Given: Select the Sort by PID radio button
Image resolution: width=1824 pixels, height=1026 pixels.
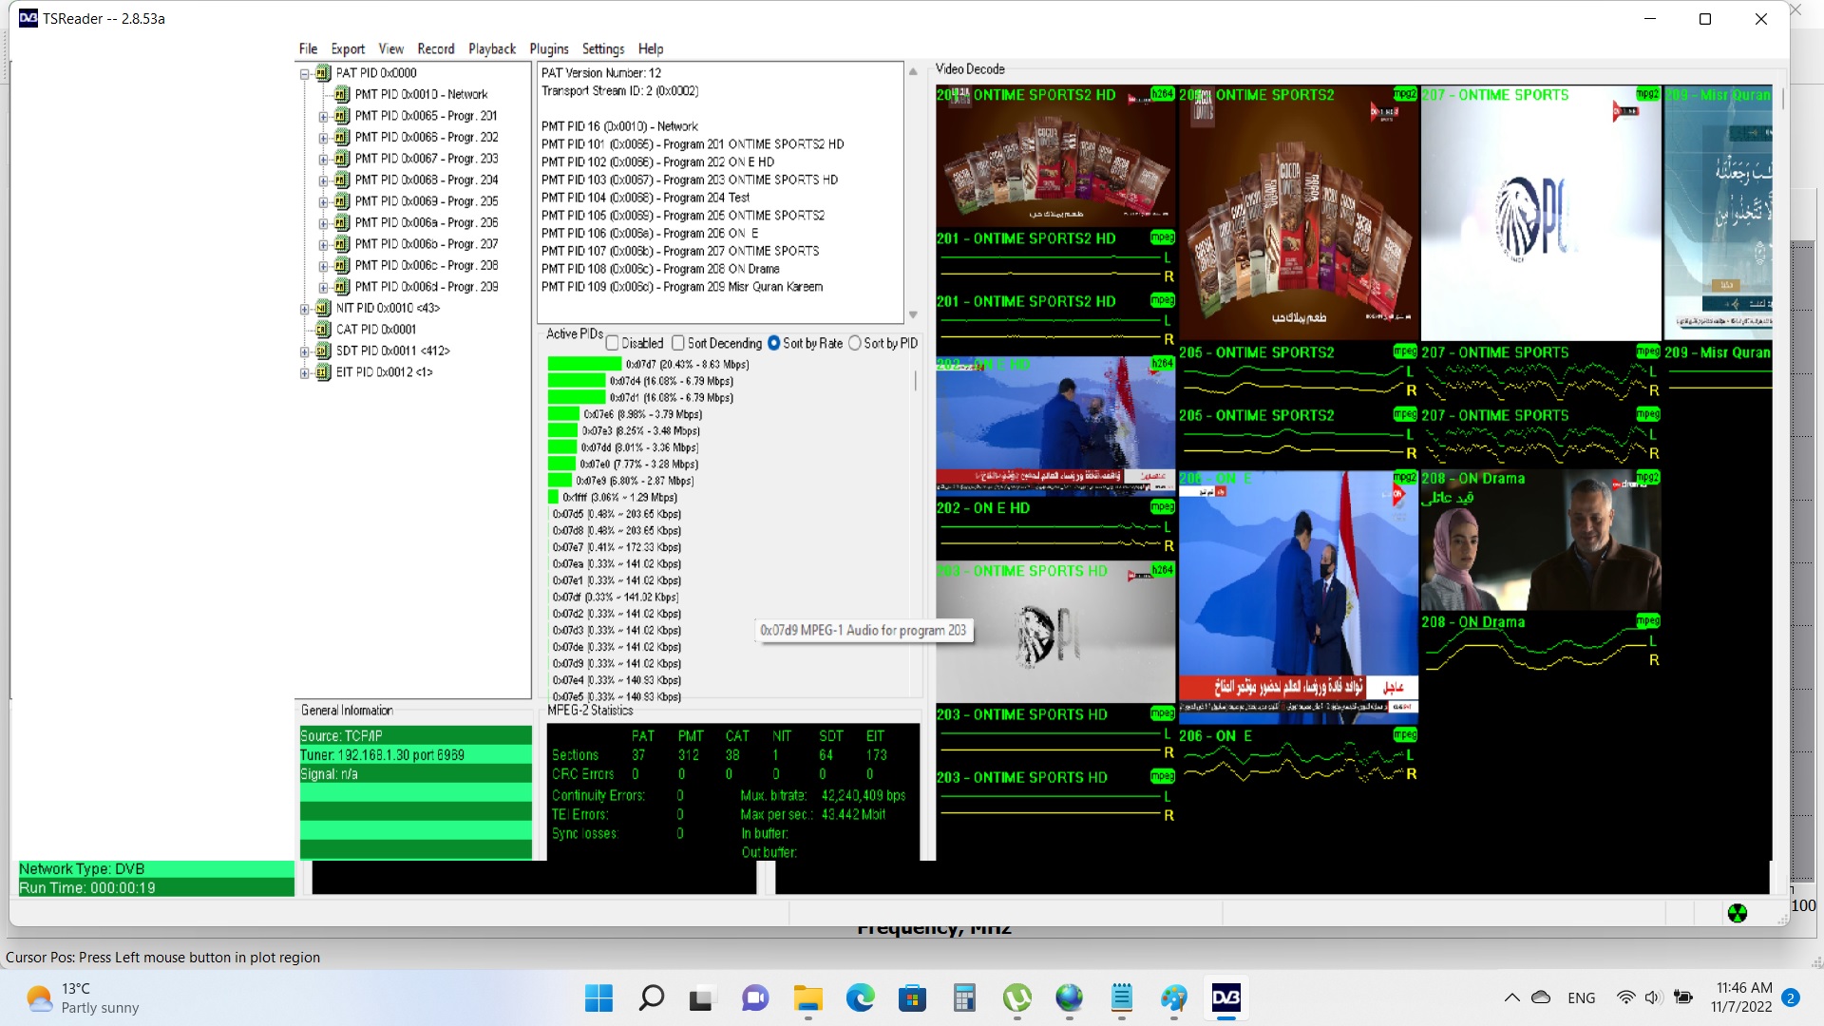Looking at the screenshot, I should [x=855, y=344].
